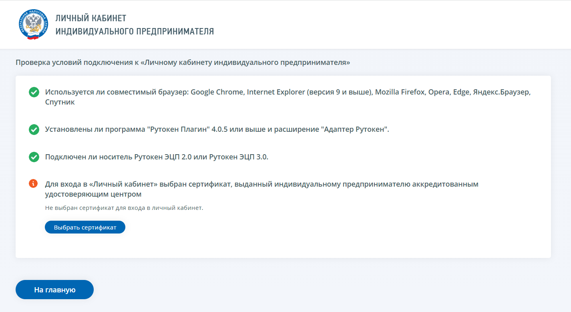Click green checkmark beside Рутокен Плагин check
Image resolution: width=571 pixels, height=312 pixels.
tap(34, 129)
